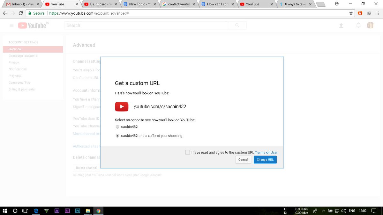Launch Microsoft Edge from the taskbar
This screenshot has width=383, height=215.
tap(36, 211)
